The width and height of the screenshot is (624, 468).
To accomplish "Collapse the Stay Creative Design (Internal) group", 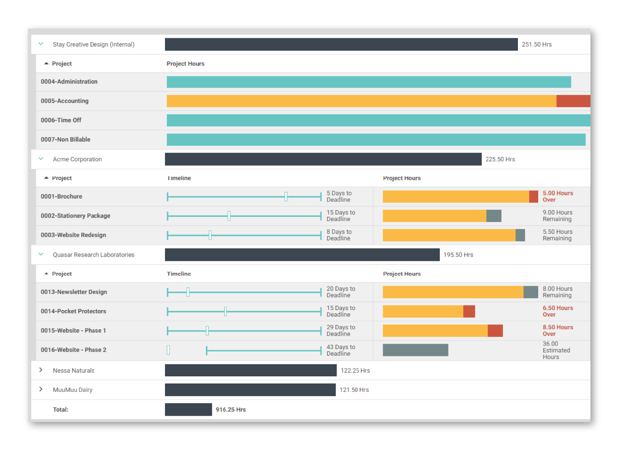I will pyautogui.click(x=41, y=44).
